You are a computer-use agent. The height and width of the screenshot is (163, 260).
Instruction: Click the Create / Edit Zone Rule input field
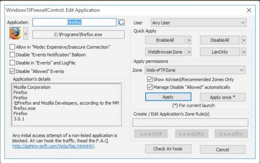point(190,122)
